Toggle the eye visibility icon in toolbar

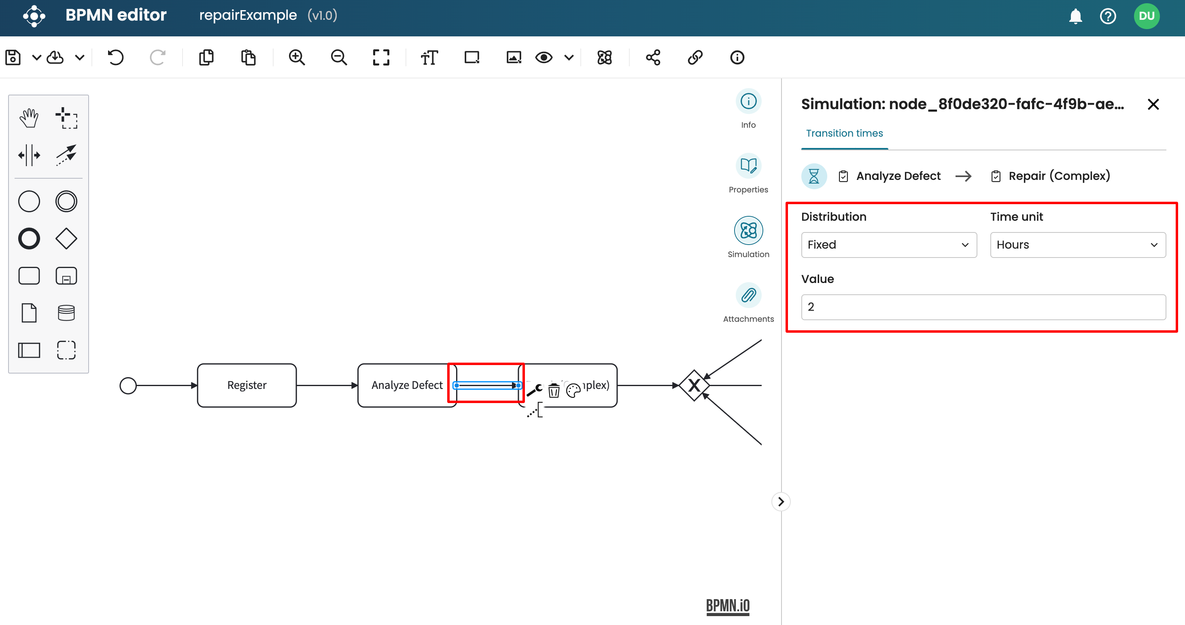pyautogui.click(x=544, y=57)
